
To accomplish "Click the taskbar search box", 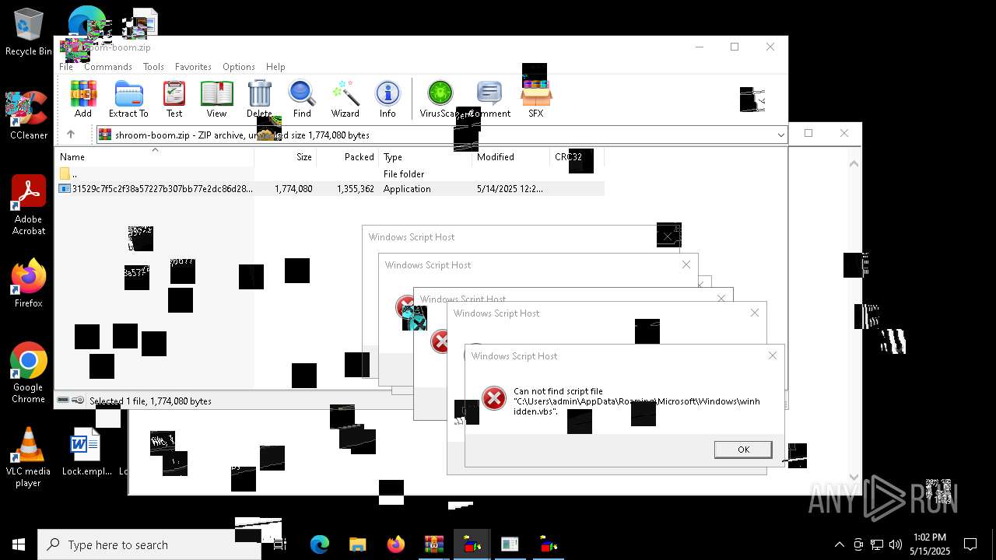I will pos(149,544).
